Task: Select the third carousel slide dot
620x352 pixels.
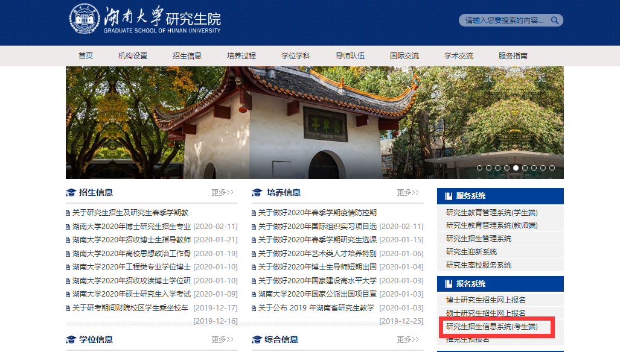Action: (497, 168)
